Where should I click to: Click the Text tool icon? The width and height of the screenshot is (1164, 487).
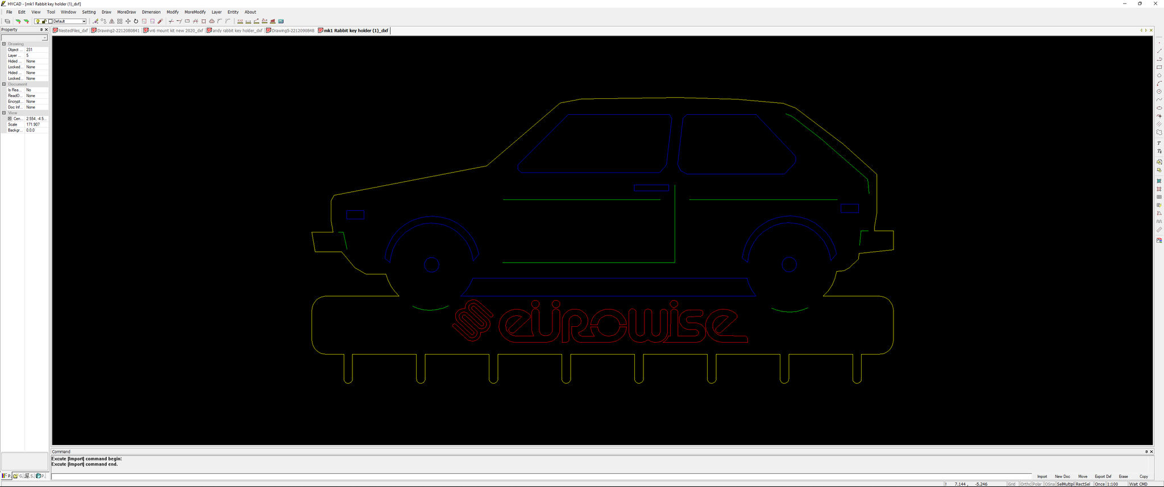click(x=1159, y=143)
